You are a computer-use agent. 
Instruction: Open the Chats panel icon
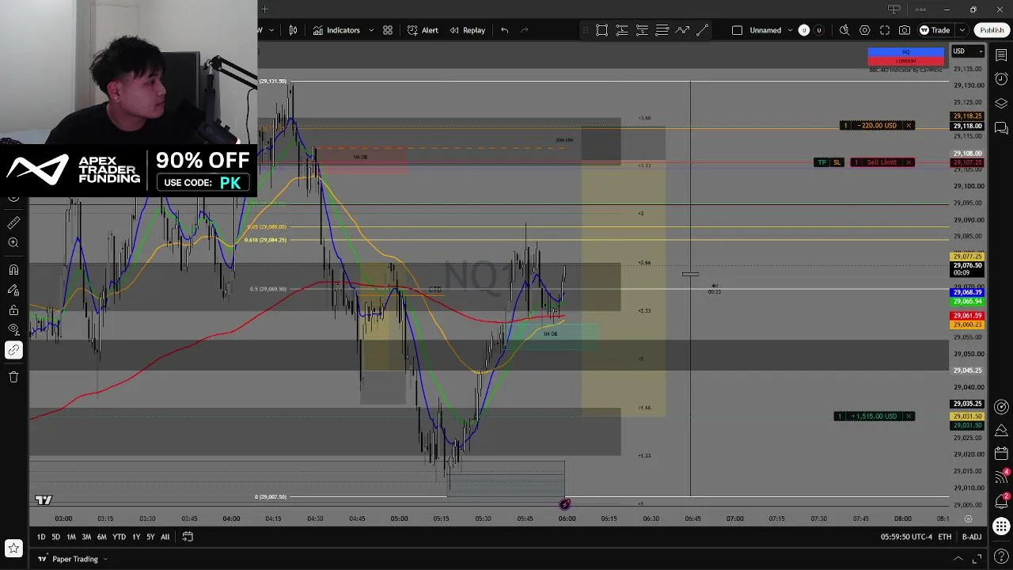click(x=1001, y=127)
